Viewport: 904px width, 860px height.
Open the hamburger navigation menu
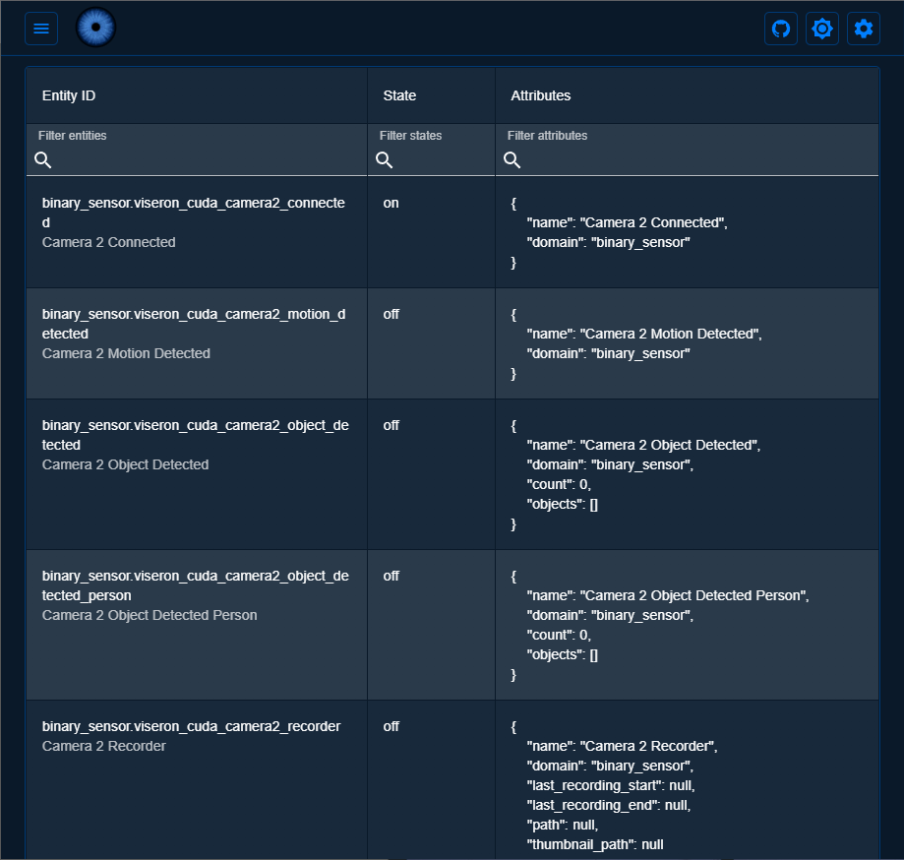41,29
